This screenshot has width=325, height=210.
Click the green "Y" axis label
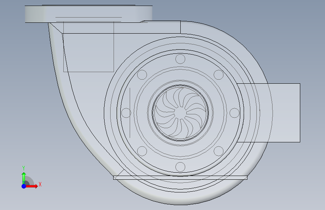click(24, 168)
